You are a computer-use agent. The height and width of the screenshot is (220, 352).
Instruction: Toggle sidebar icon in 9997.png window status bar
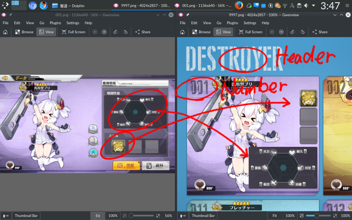click(x=183, y=216)
